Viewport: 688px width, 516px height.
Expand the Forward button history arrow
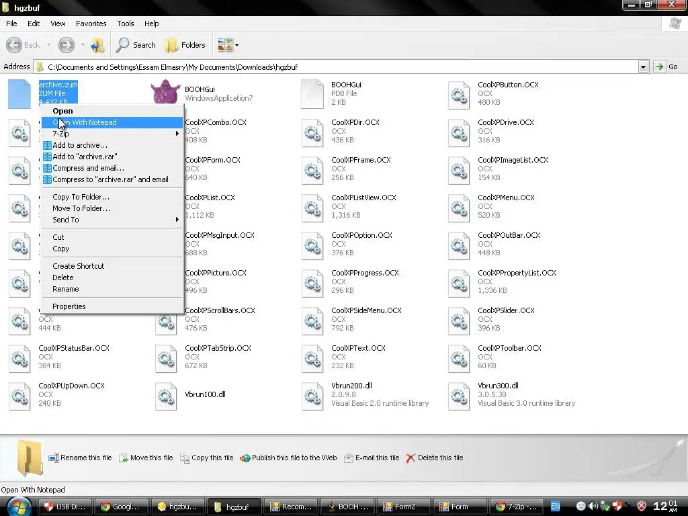[x=83, y=45]
